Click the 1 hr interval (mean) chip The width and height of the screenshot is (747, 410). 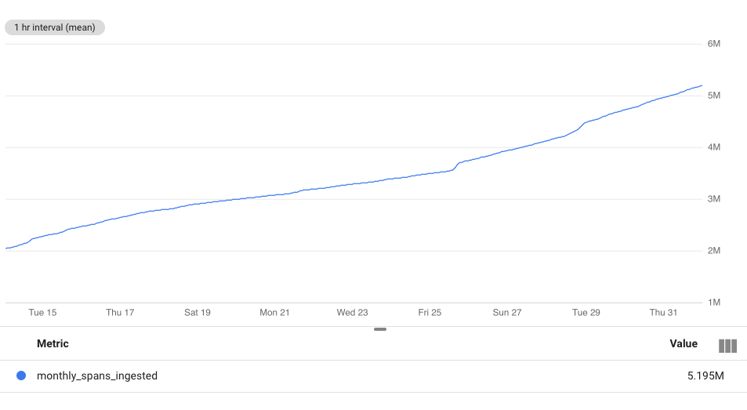point(55,27)
